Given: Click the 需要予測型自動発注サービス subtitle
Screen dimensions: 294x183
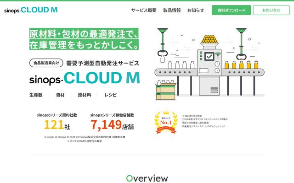Looking at the screenshot, I should click(102, 63).
